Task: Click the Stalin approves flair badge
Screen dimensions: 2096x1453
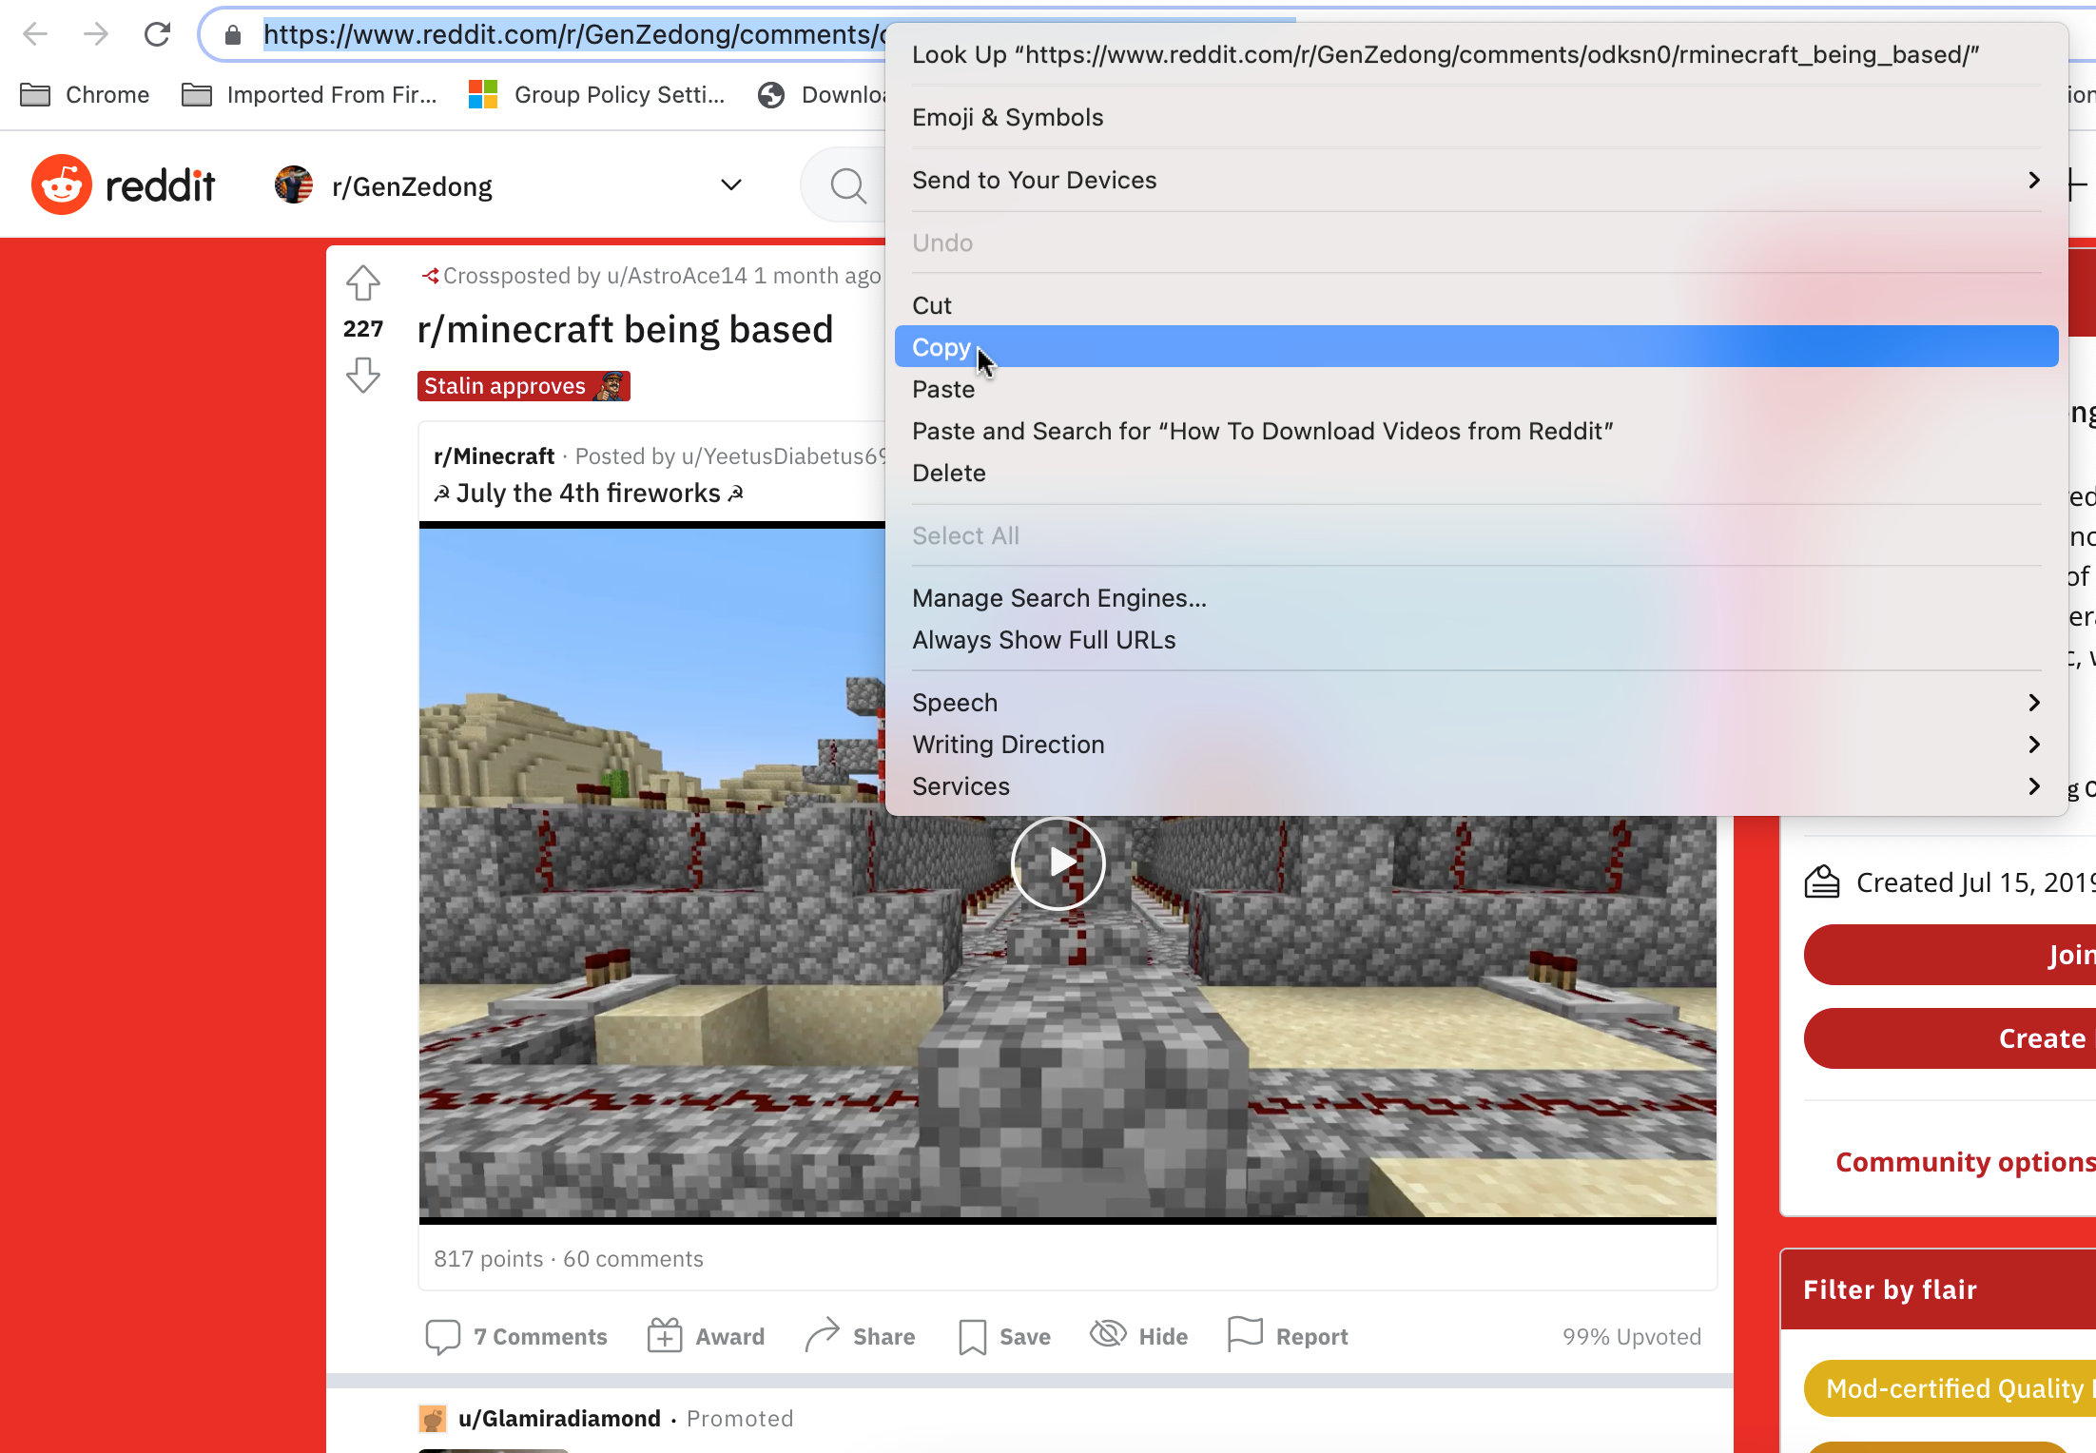Action: [524, 384]
